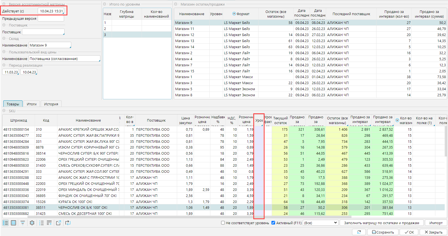This screenshot has width=448, height=236.
Task: Collapse the 'Период реализации' group
Action: pos(4,65)
